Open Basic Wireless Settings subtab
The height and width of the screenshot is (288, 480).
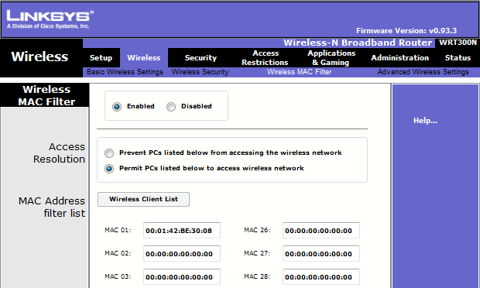(125, 72)
